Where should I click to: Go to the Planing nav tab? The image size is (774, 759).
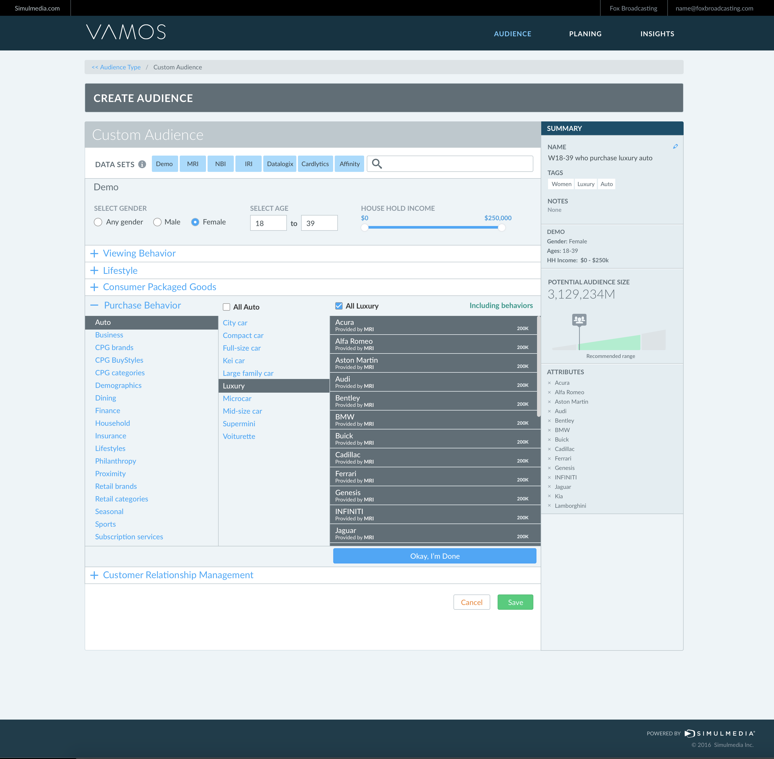(585, 34)
